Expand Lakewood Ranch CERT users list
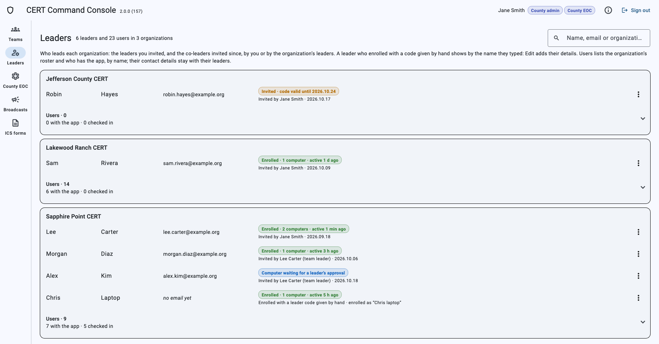 coord(643,187)
